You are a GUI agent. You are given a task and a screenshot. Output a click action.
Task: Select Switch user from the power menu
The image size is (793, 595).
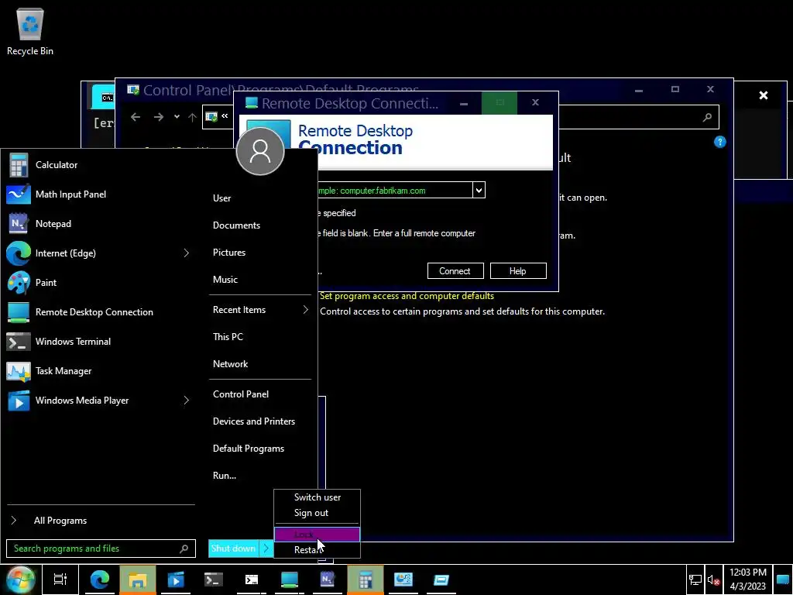coord(317,497)
